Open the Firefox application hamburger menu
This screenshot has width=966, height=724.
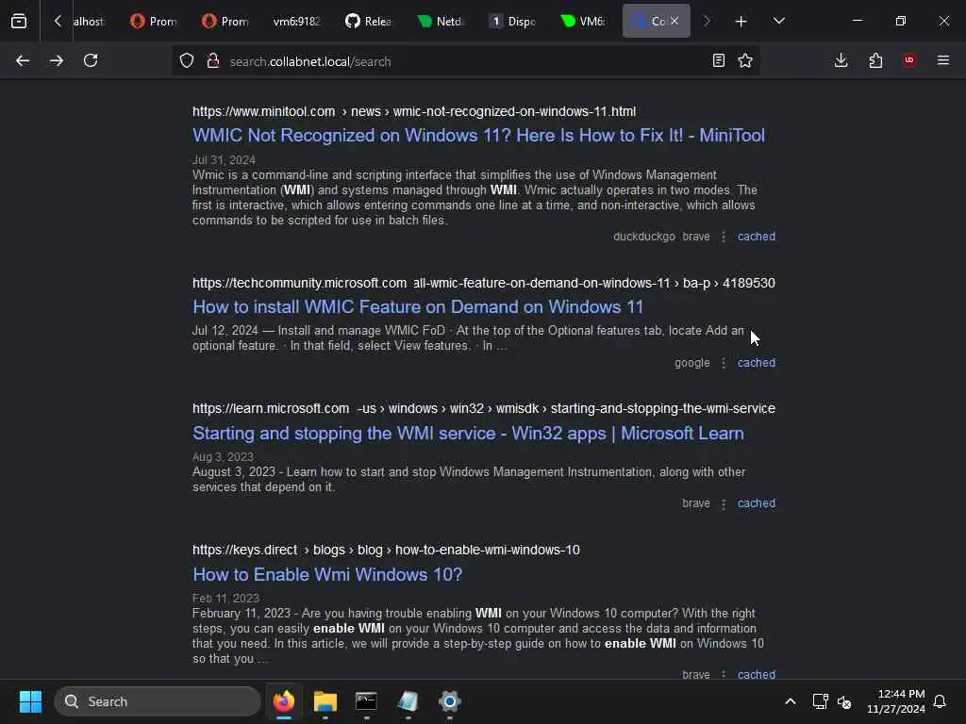pos(943,60)
